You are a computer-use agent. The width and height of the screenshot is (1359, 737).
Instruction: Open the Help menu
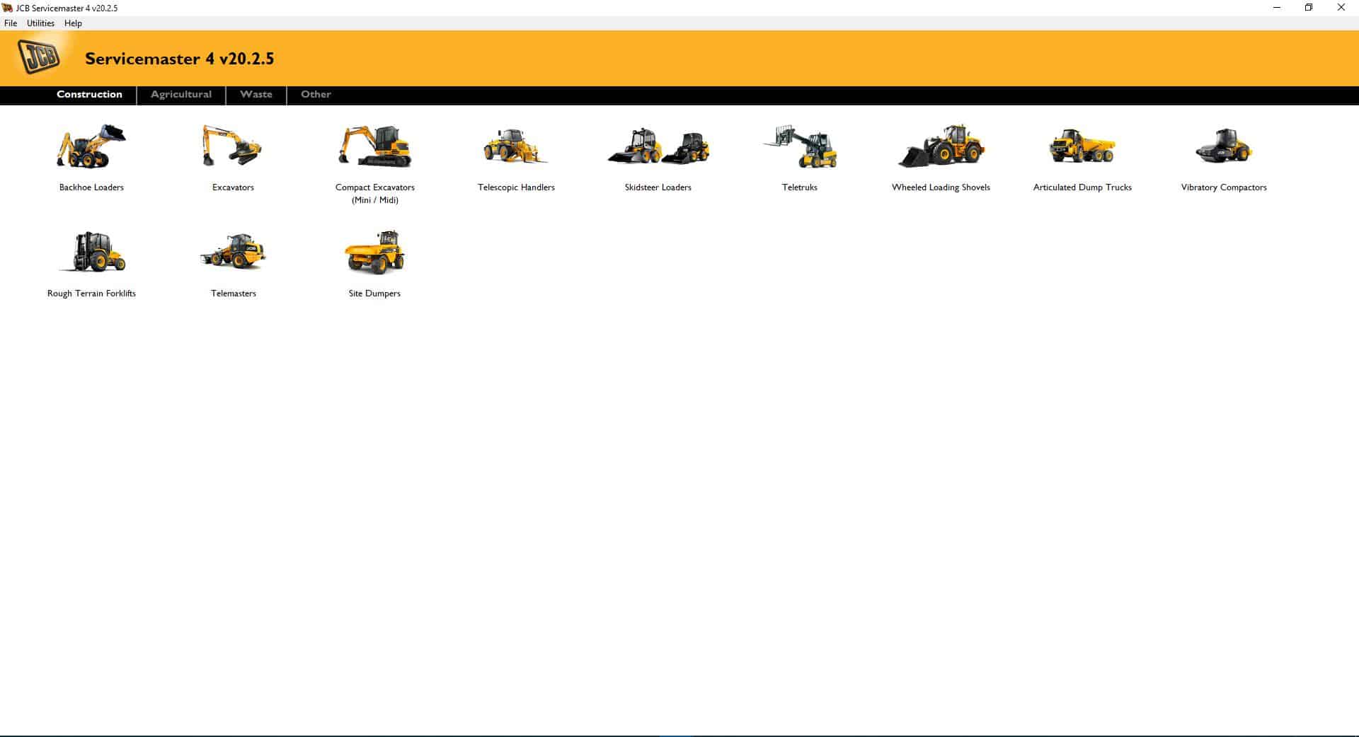72,23
